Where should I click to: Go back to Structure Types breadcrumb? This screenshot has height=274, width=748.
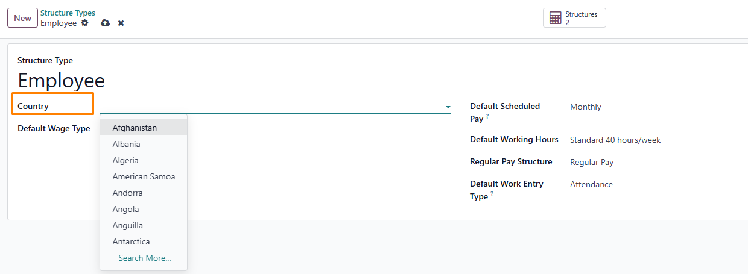tap(68, 13)
